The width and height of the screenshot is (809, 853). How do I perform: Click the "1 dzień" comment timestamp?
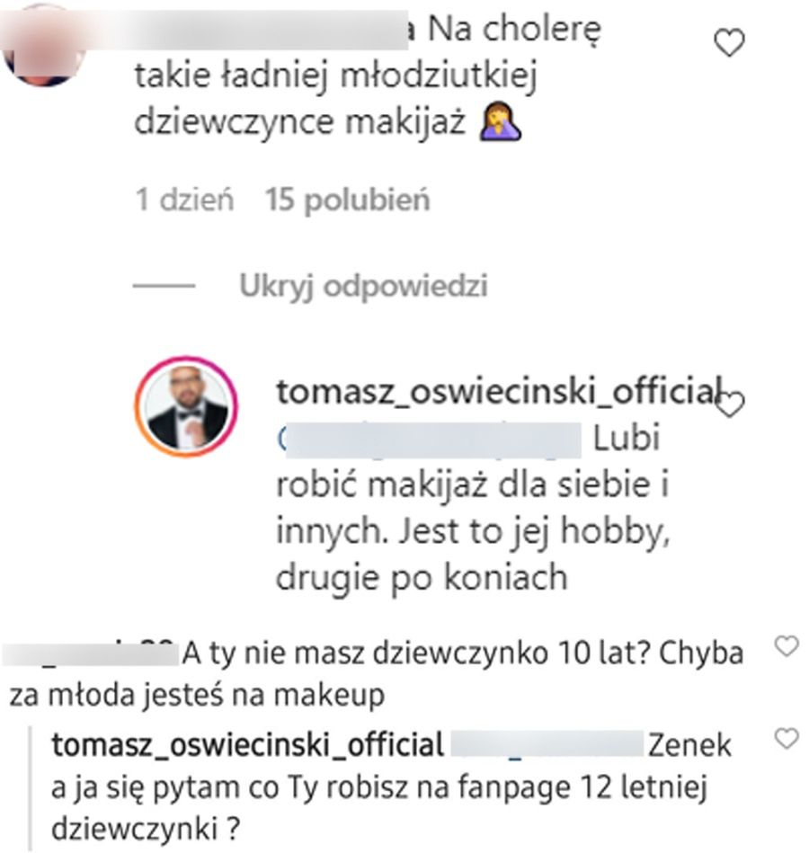point(184,200)
